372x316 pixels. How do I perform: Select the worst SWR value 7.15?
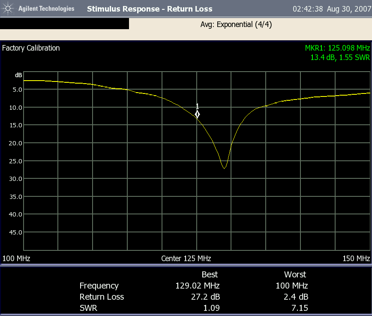pos(300,308)
